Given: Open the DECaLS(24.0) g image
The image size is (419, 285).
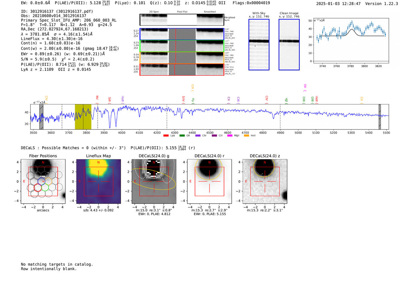Looking at the screenshot, I should 154,182.
